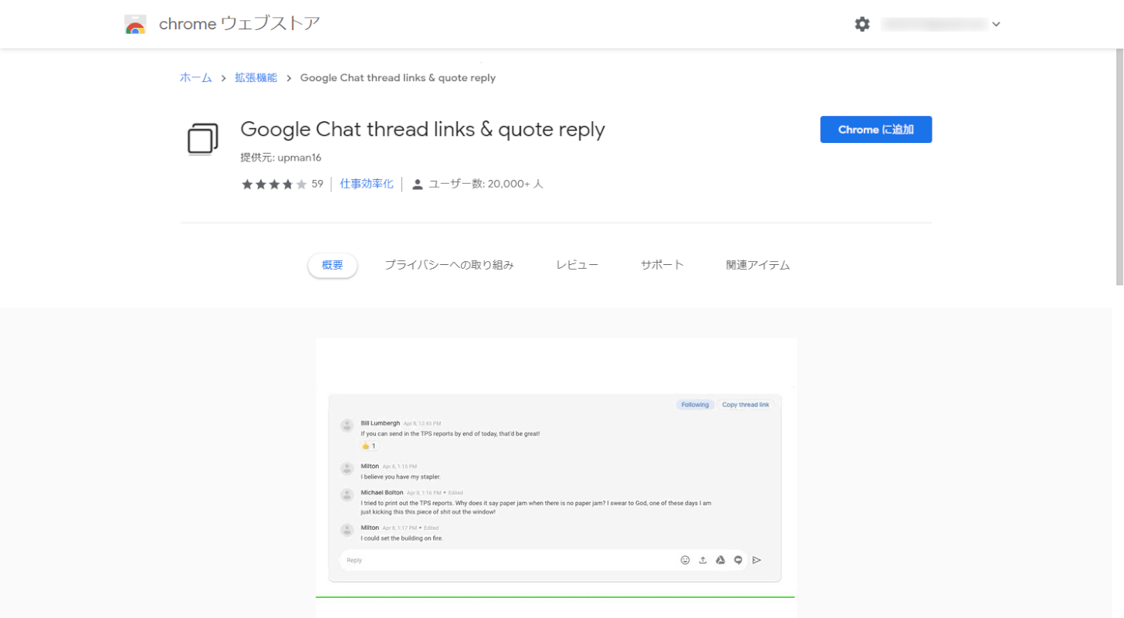The width and height of the screenshot is (1124, 618).
Task: Click the Chrome に追加 button
Action: (875, 129)
